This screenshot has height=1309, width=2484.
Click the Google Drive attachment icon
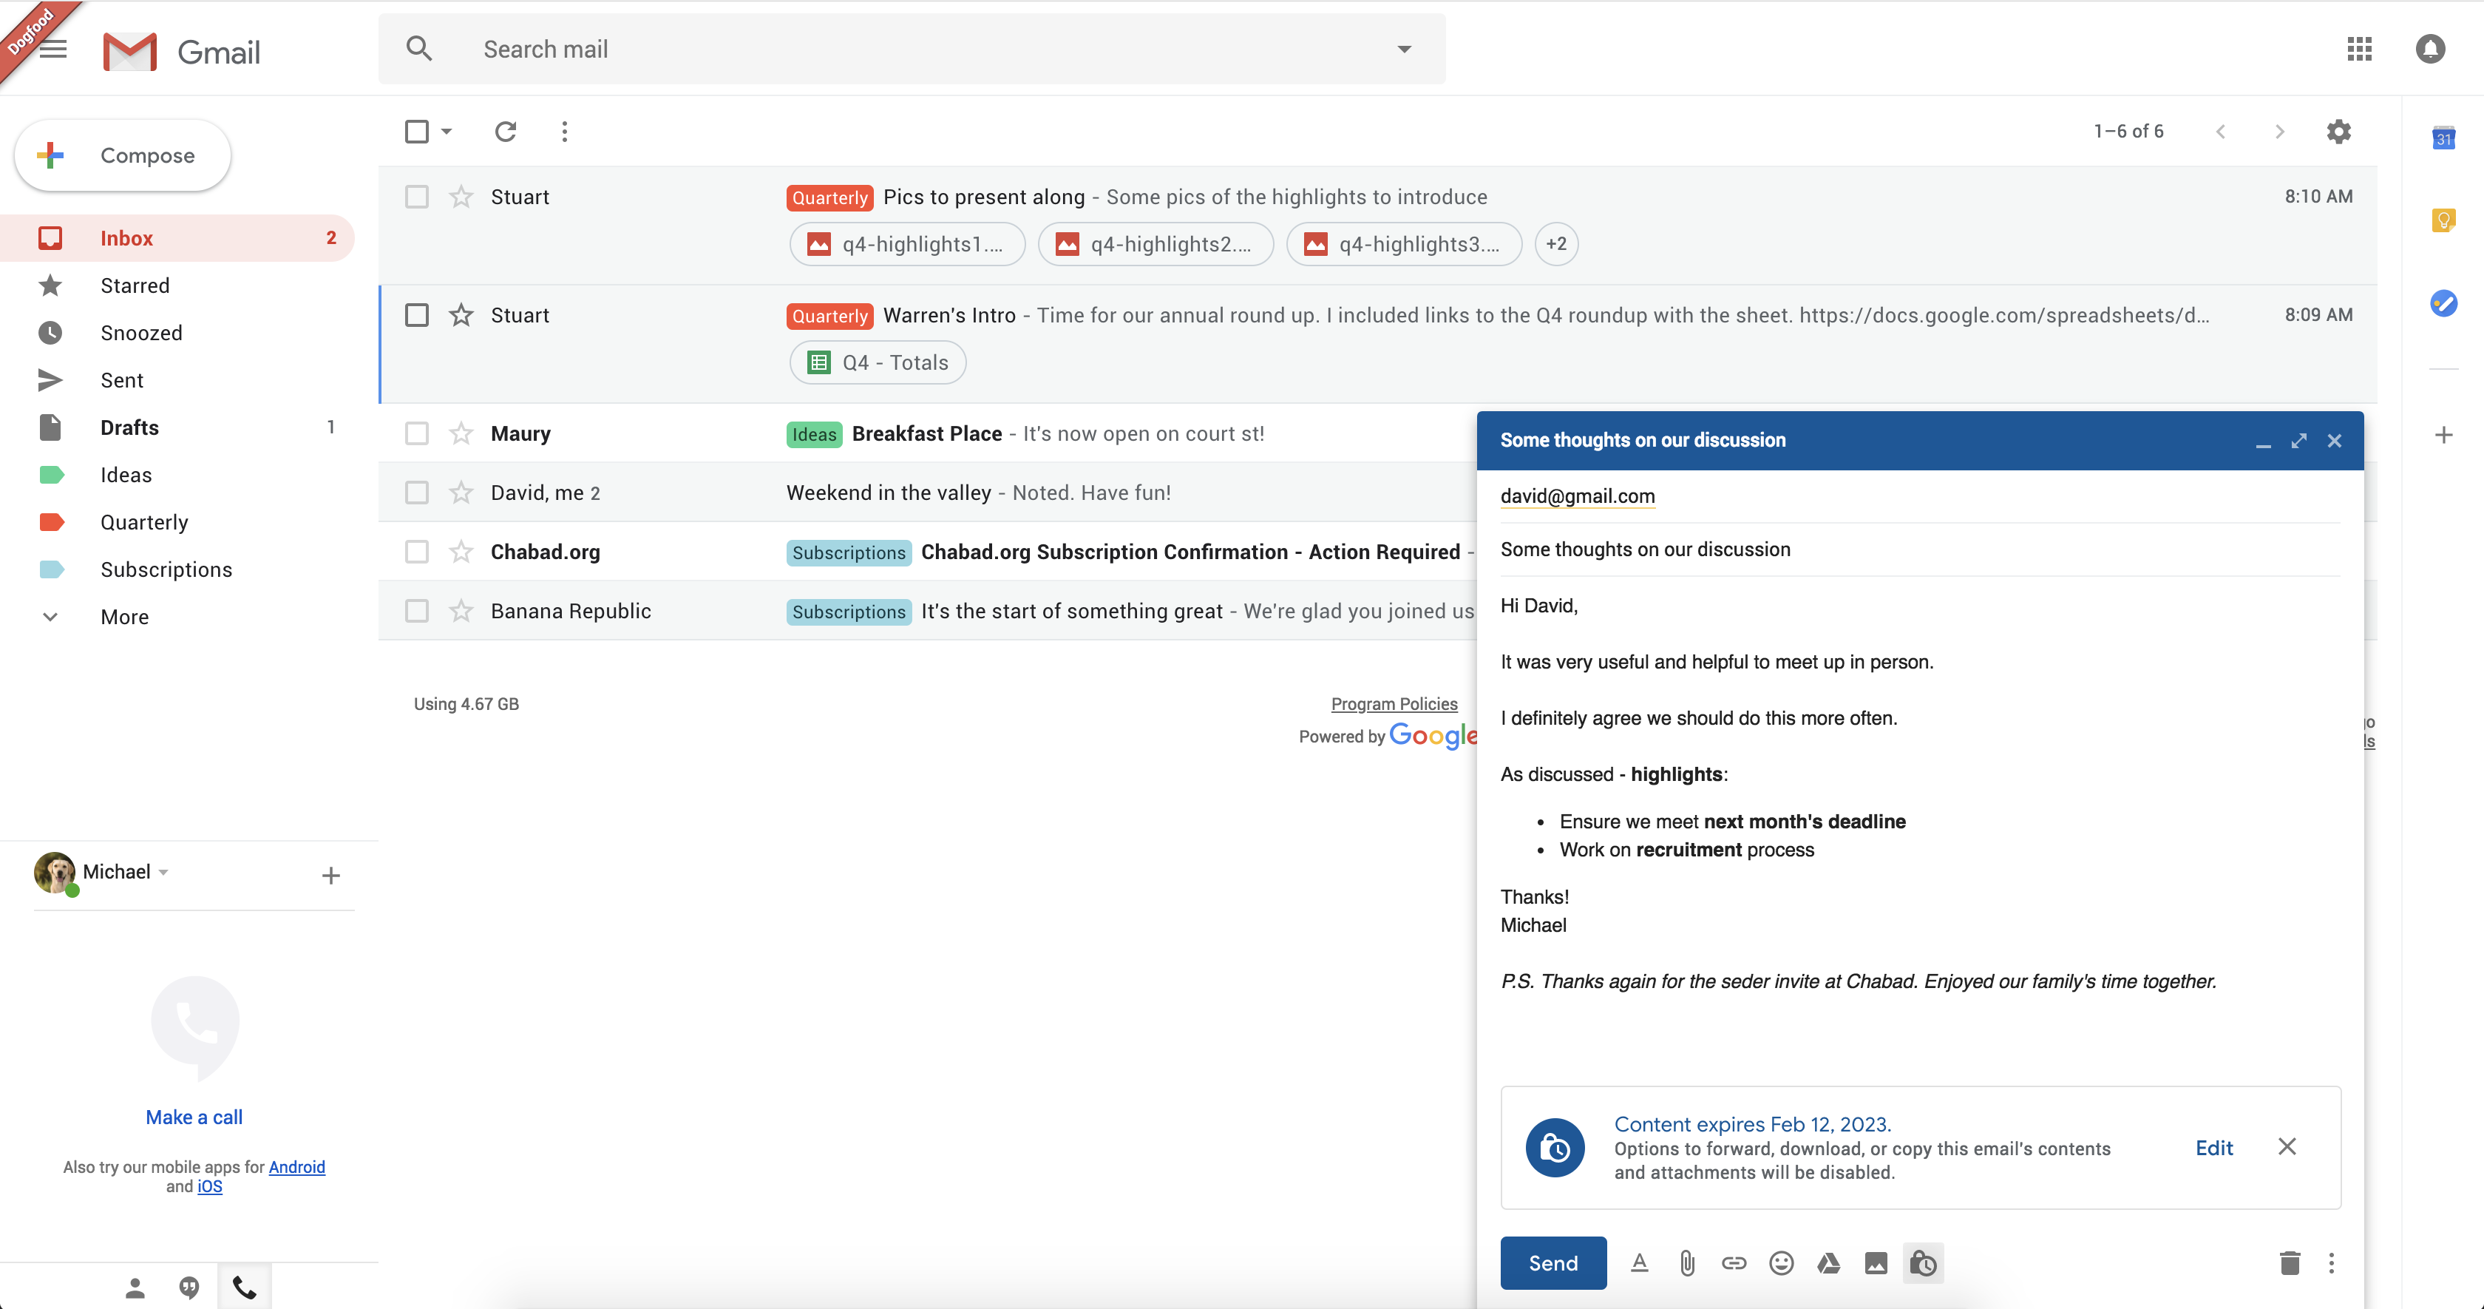click(1827, 1263)
